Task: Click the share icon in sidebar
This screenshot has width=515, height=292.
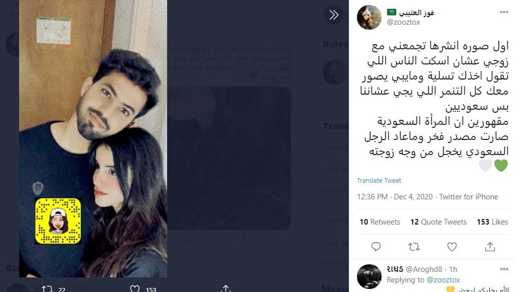Action: 490,246
